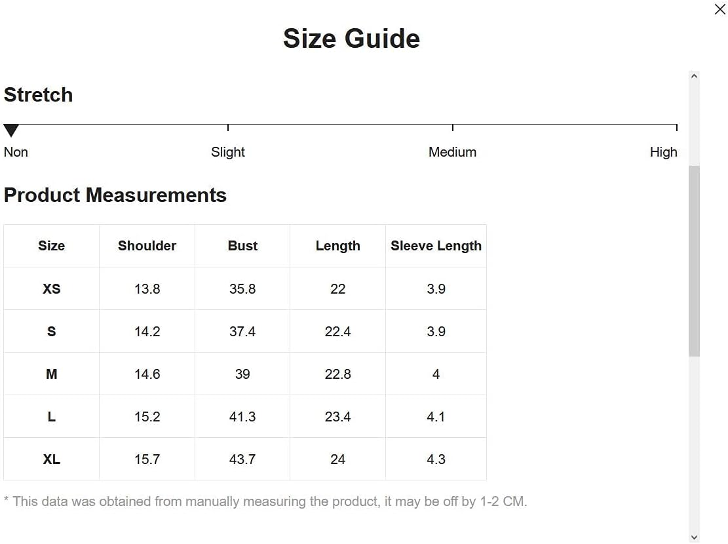Click the stretch indicator triangle at Non
The image size is (728, 544).
tap(10, 130)
